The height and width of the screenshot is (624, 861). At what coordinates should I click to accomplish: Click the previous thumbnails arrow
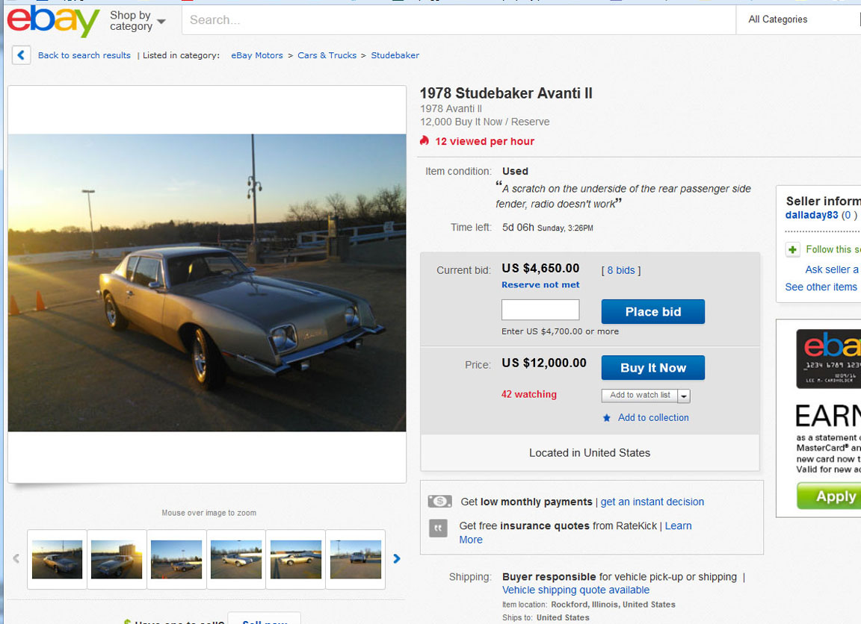point(16,558)
